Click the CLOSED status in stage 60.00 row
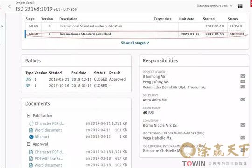The width and height of the screenshot is (252, 168). (236, 26)
